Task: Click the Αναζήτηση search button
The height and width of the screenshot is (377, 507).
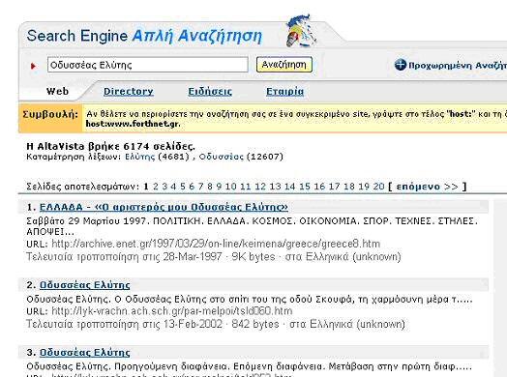Action: (284, 65)
